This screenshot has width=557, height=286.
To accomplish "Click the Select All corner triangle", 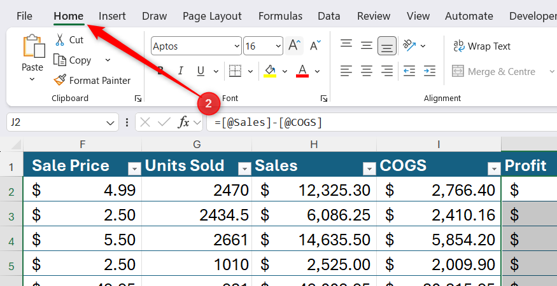I will [x=17, y=144].
